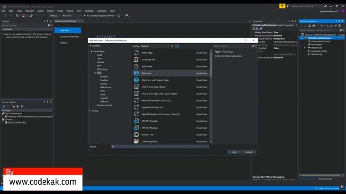
Task: Click Server Explorer Refresh icon
Action: coord(4,106)
